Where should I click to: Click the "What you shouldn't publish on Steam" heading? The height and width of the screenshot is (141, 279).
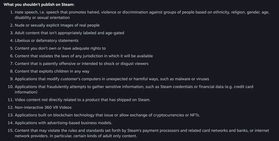coord(39,5)
